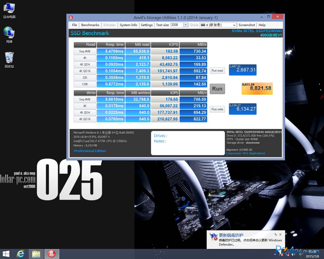Click the Read Seq 4MB test button
This screenshot has height=259, width=324.
click(85, 51)
